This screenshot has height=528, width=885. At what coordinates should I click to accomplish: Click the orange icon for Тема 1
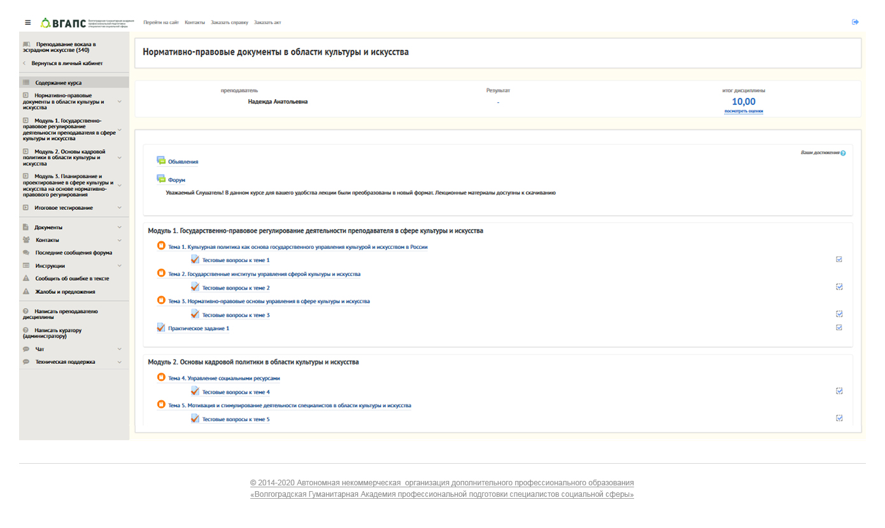161,246
